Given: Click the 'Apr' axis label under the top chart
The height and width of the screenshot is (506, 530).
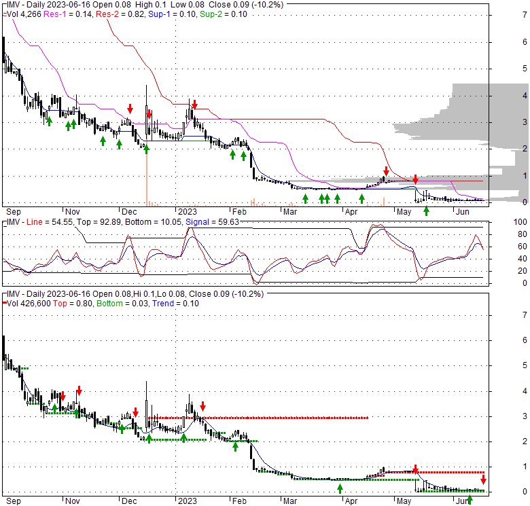Looking at the screenshot, I should point(351,212).
